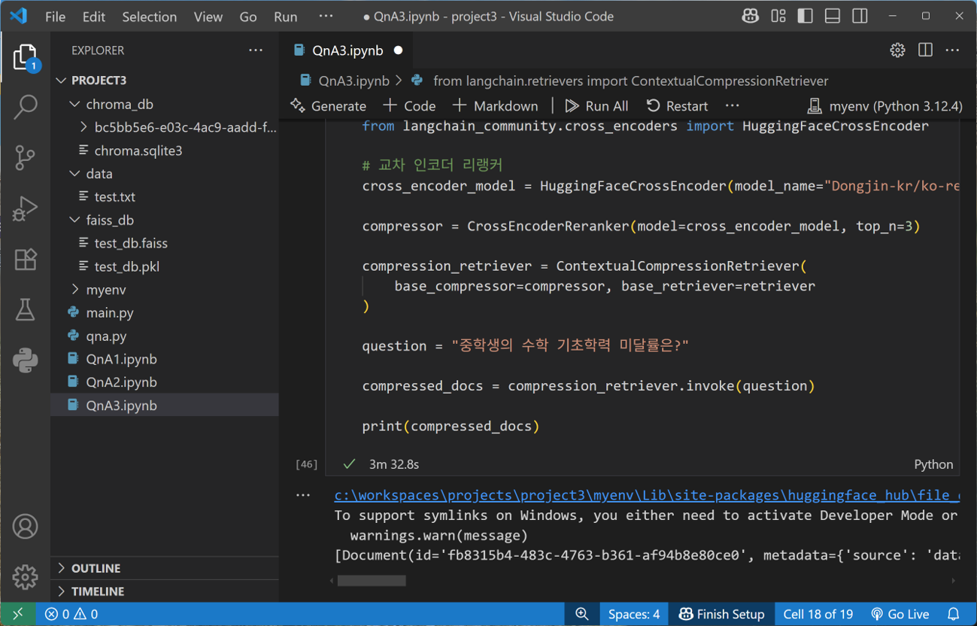The width and height of the screenshot is (977, 626).
Task: Split the editor to the right
Action: tap(925, 50)
